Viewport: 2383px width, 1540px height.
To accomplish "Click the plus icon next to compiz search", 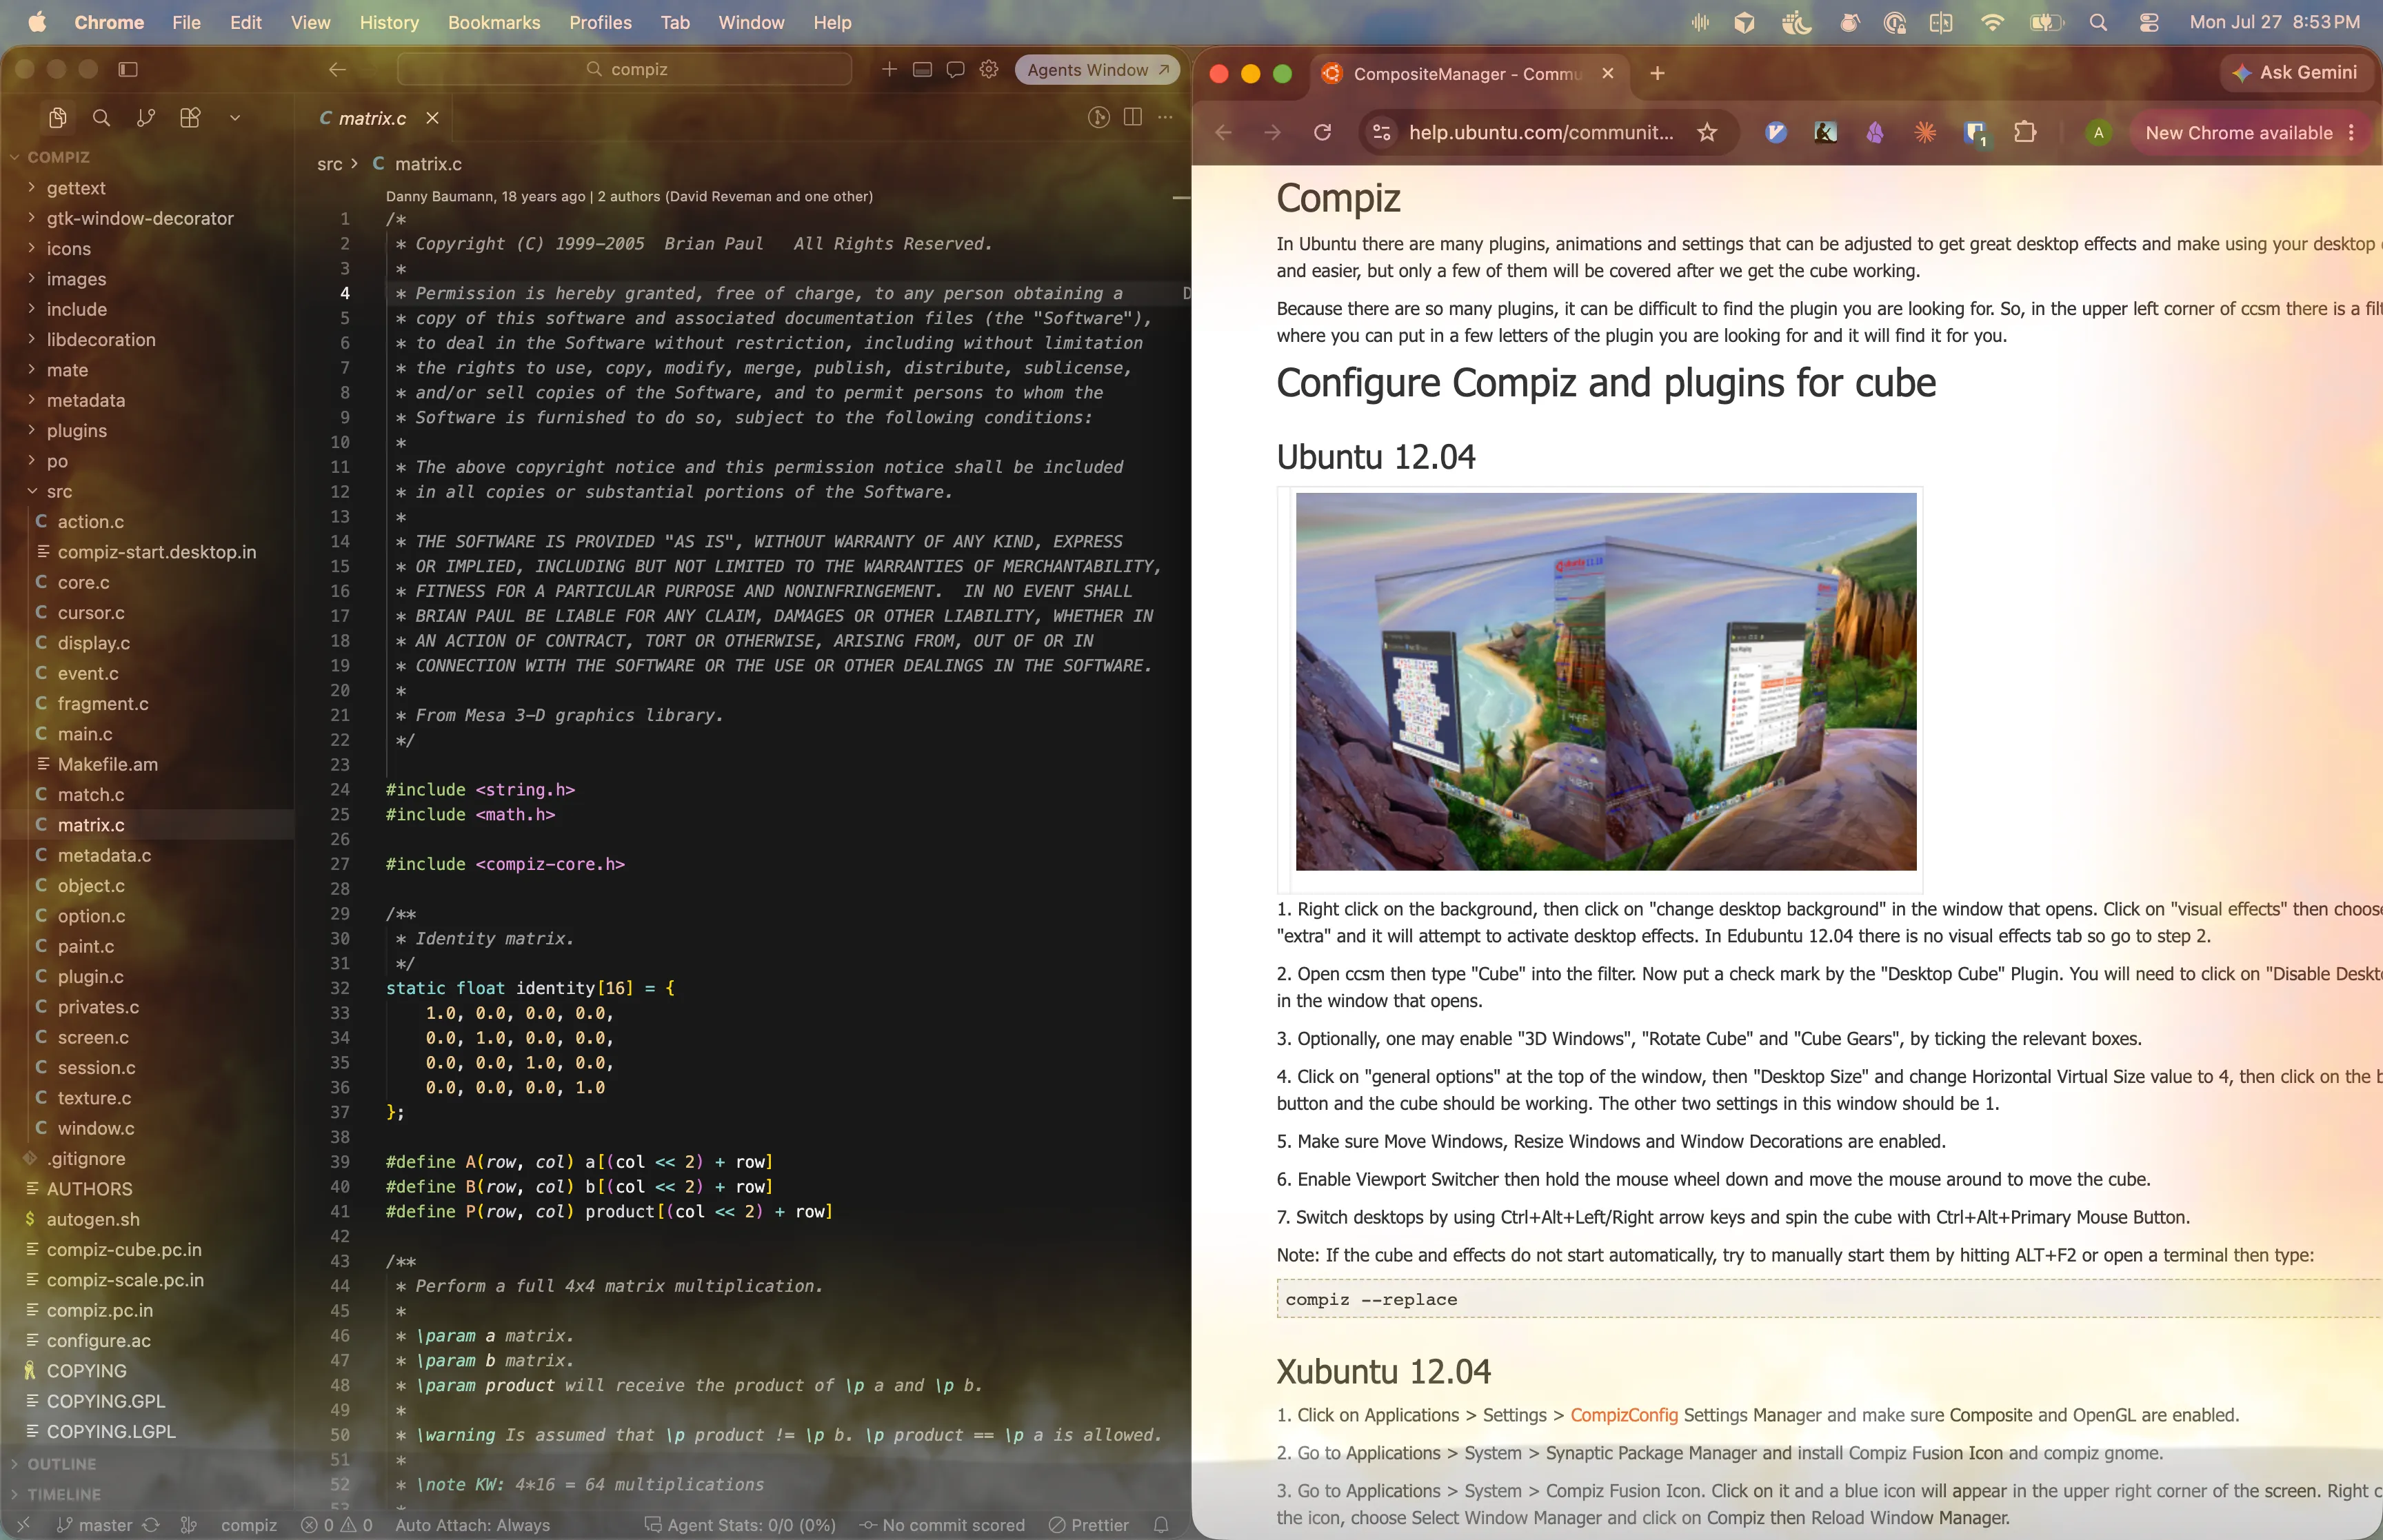I will point(889,69).
